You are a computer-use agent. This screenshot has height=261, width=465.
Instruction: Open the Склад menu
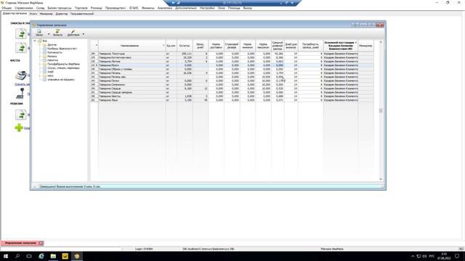point(41,8)
